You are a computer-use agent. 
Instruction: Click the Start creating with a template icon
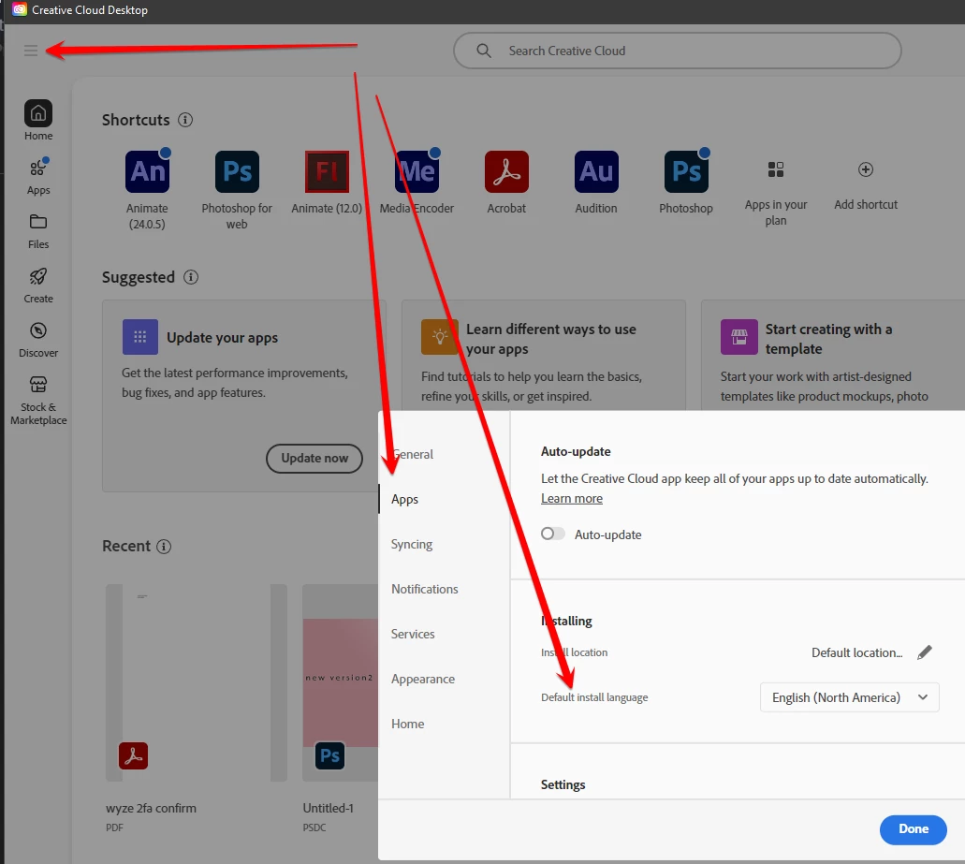739,337
